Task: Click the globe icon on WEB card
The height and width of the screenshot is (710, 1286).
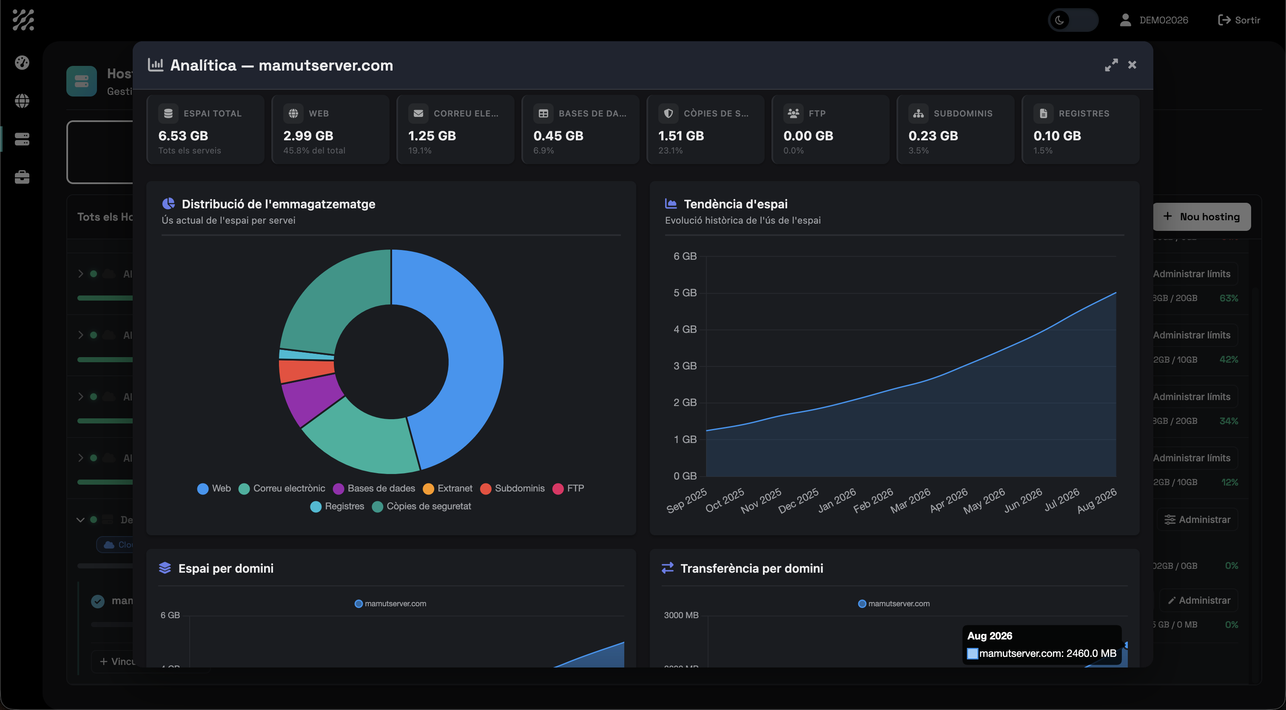Action: click(x=293, y=113)
